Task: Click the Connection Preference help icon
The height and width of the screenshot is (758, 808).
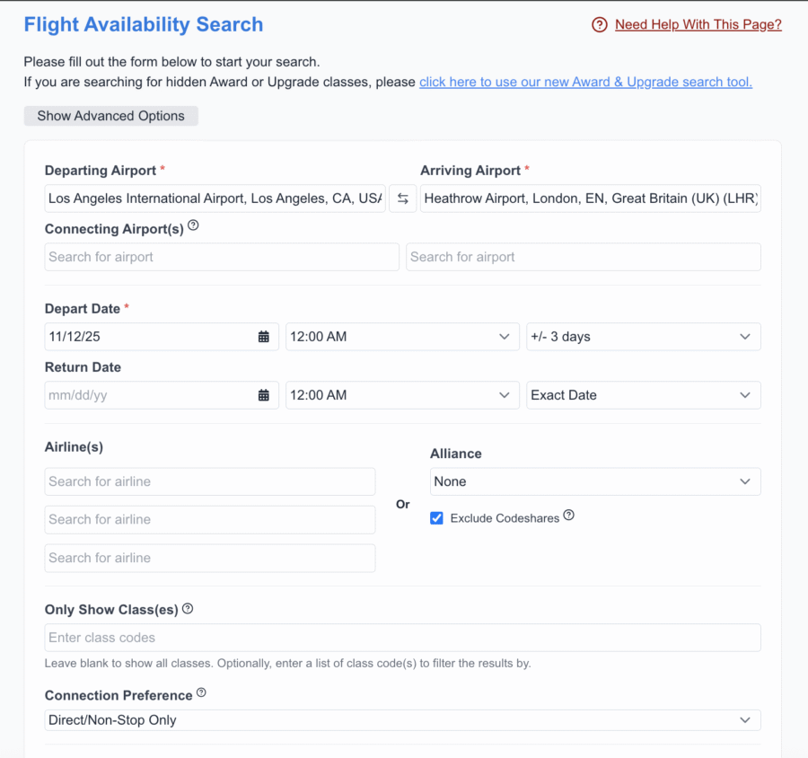Action: (201, 692)
